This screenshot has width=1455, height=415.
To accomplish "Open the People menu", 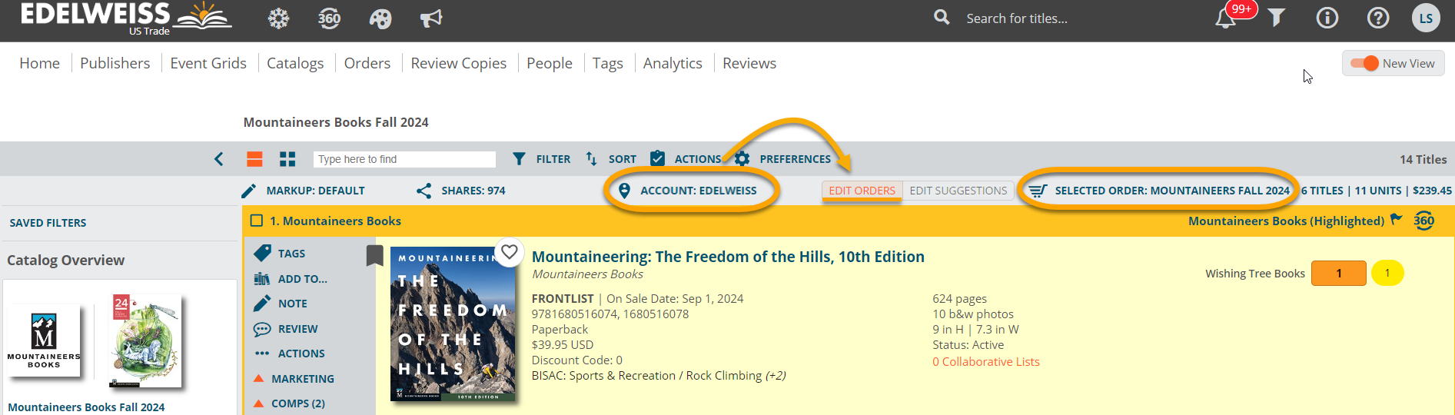I will tap(550, 63).
